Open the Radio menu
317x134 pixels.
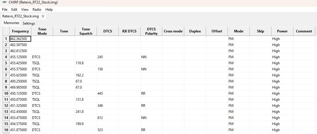[37, 10]
